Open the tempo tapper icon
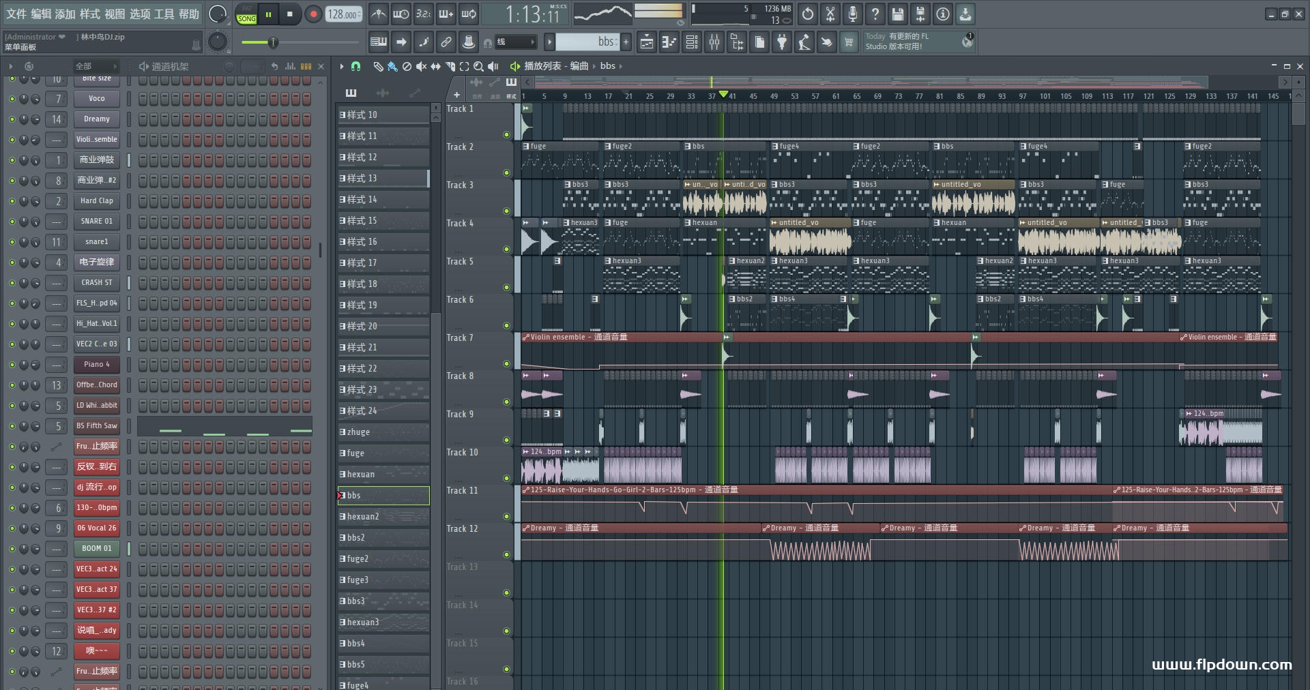The image size is (1310, 690). (x=804, y=42)
